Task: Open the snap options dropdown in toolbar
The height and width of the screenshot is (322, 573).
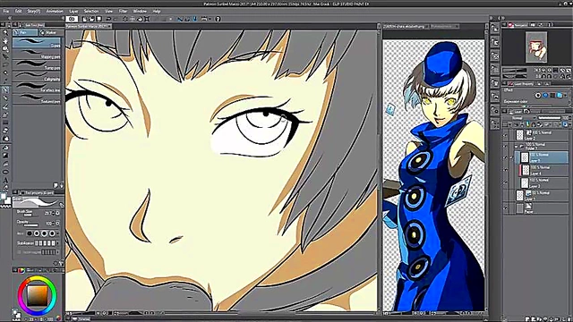Action: coord(210,19)
